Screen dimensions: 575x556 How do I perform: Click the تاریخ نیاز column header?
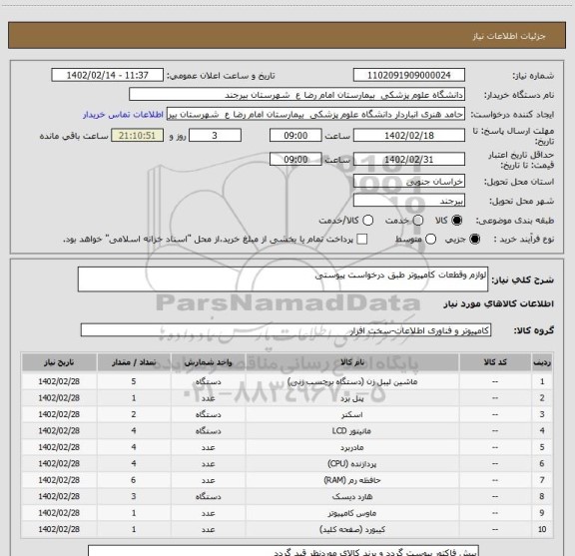point(59,362)
